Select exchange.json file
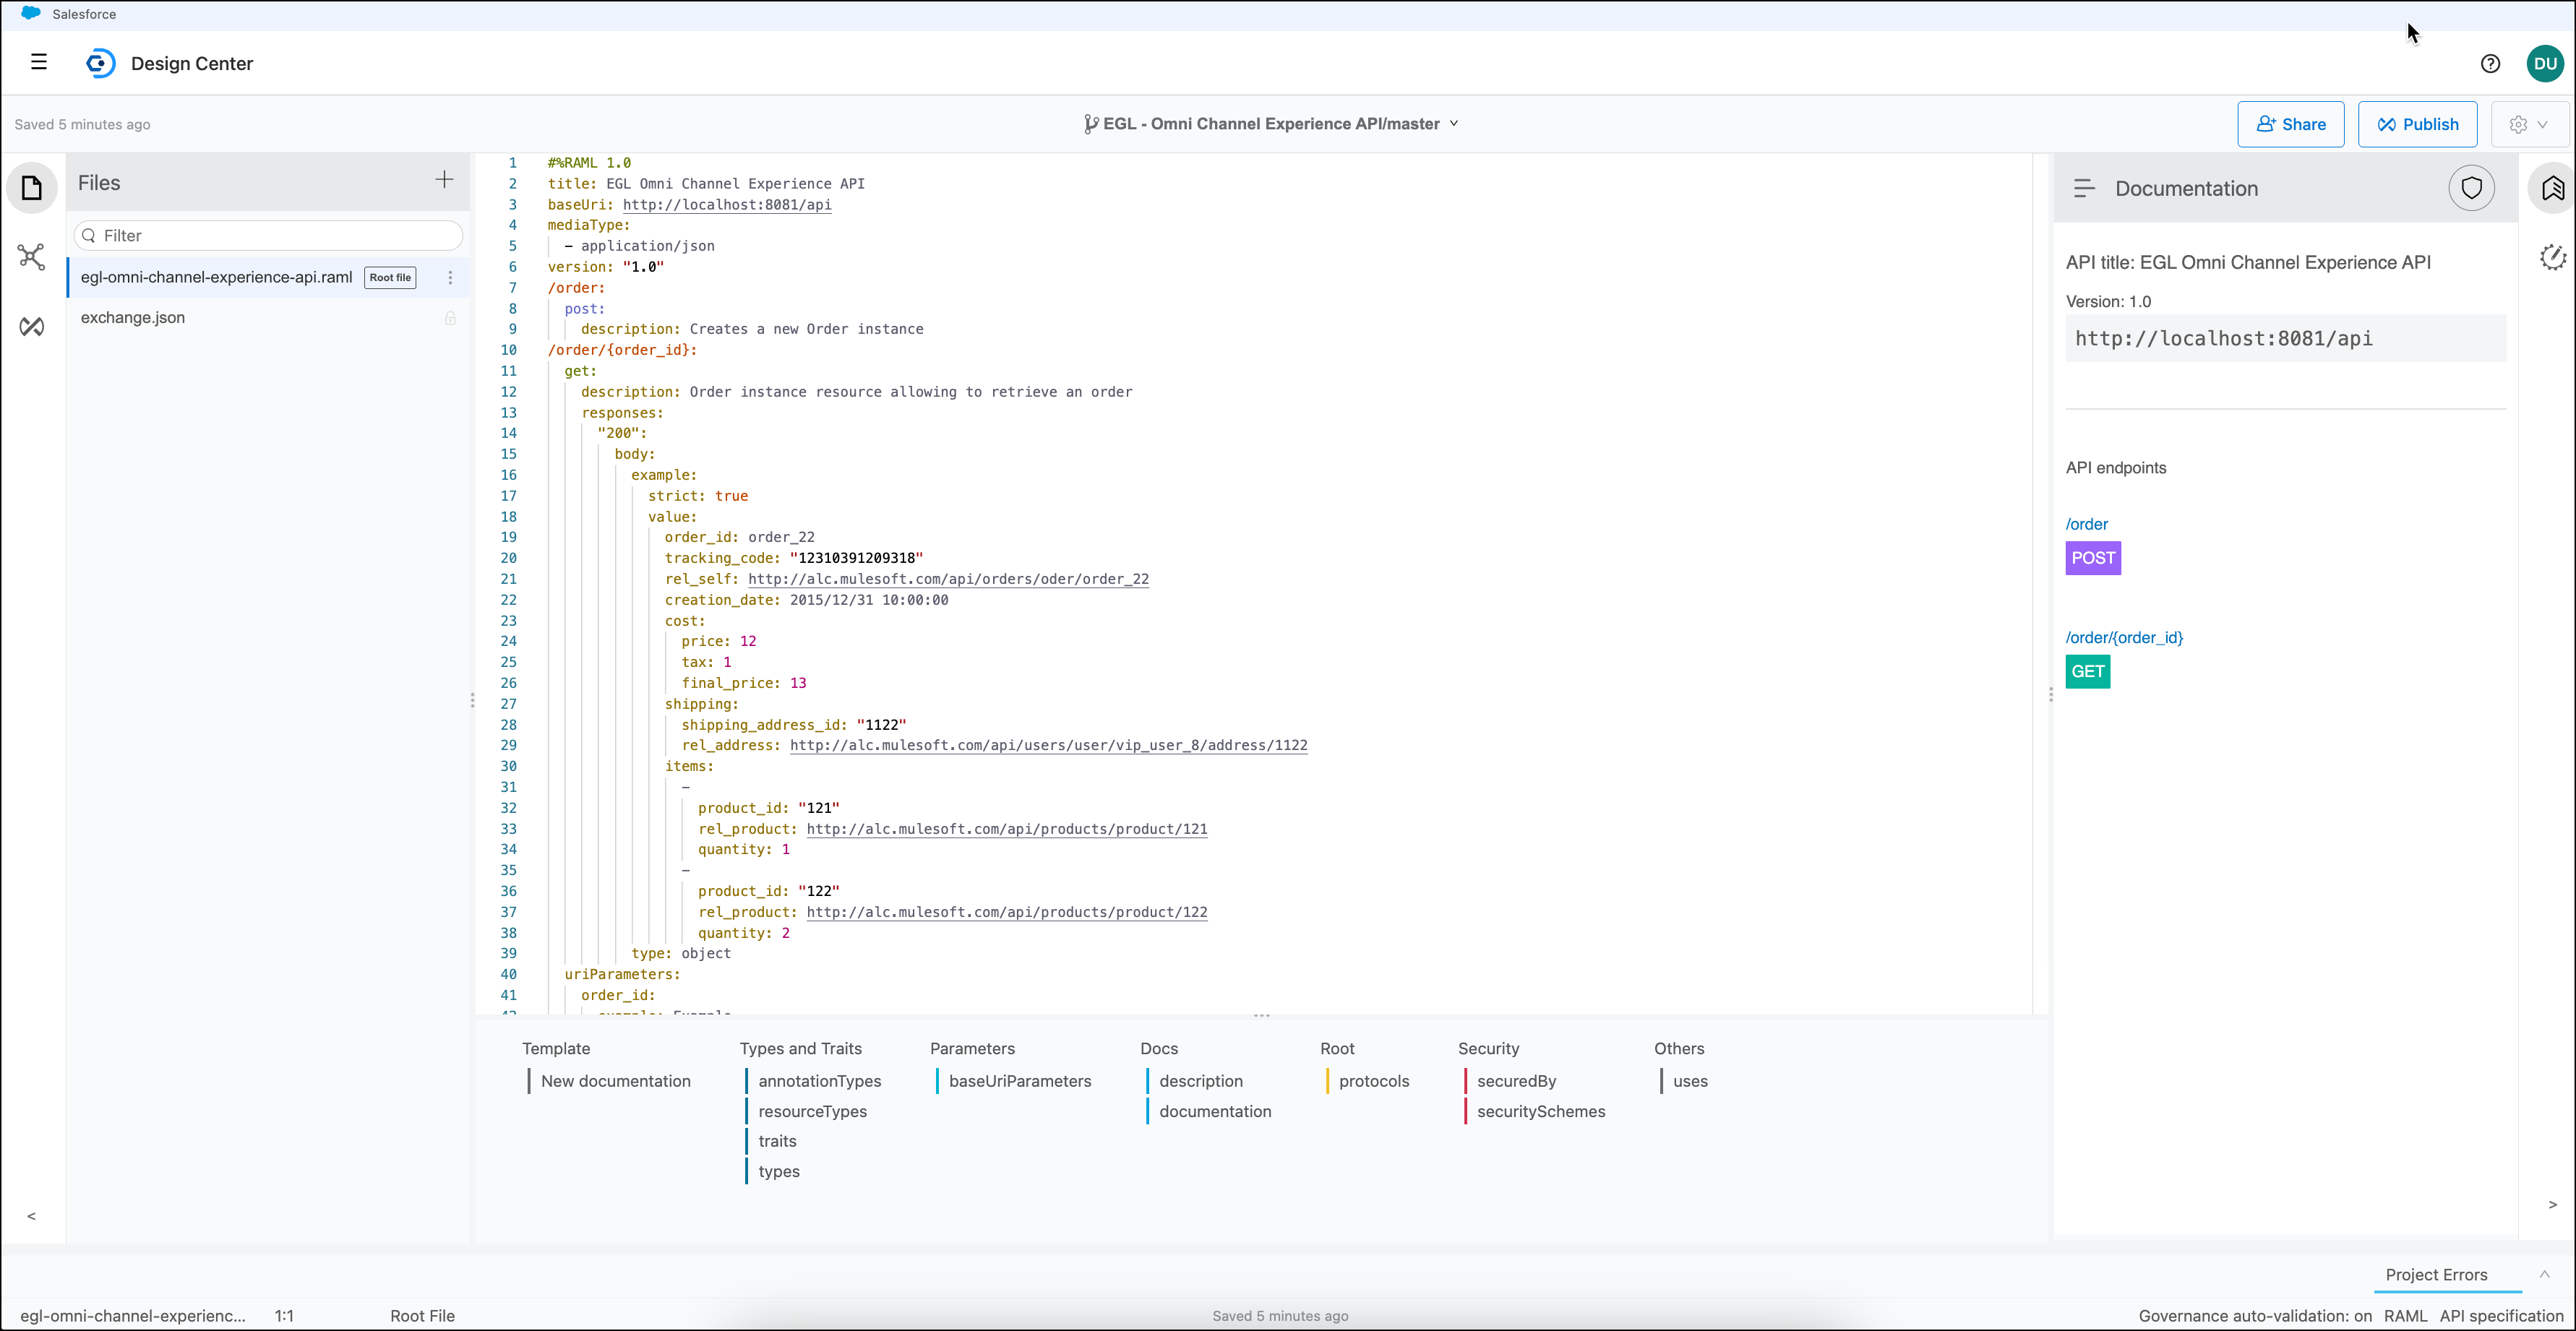2576x1331 pixels. (x=268, y=318)
